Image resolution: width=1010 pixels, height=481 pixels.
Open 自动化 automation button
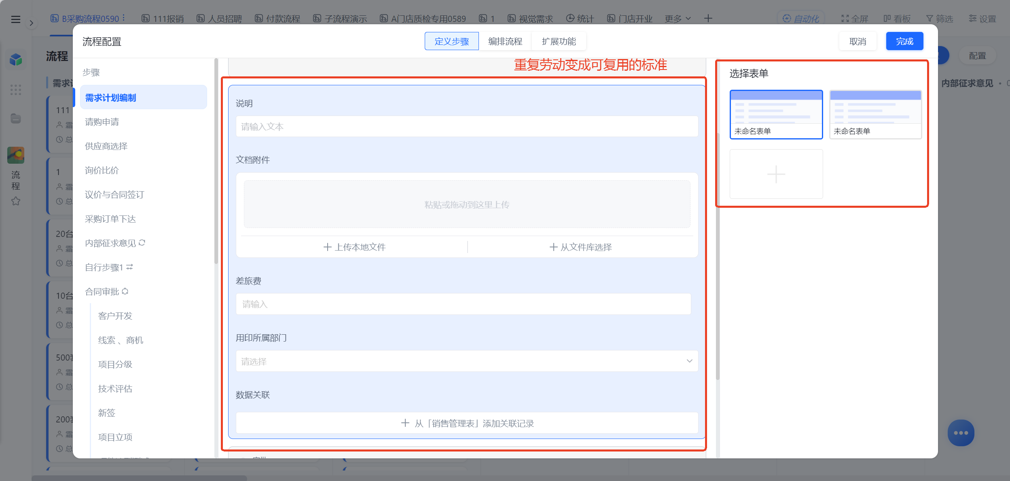click(801, 19)
